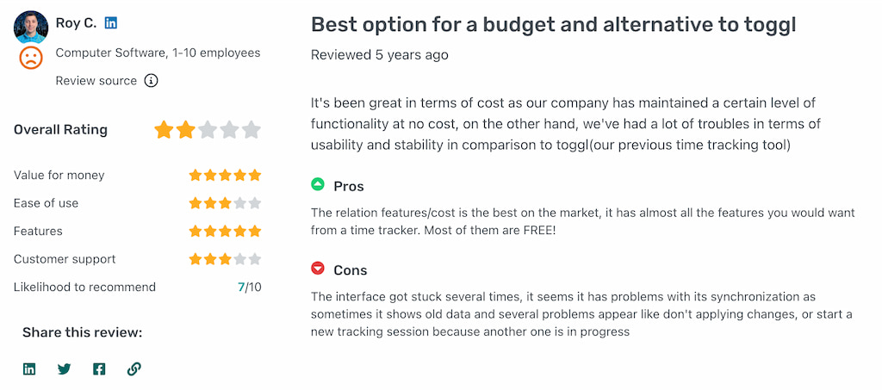This screenshot has width=882, height=390.
Task: Click the 7/10 likelihood to recommend score
Action: coord(250,288)
